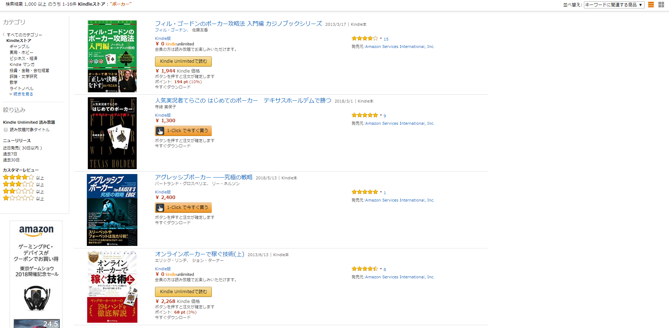
Task: Click 1-Click で今すぐ買う for ¥2,400 book
Action: click(x=187, y=208)
